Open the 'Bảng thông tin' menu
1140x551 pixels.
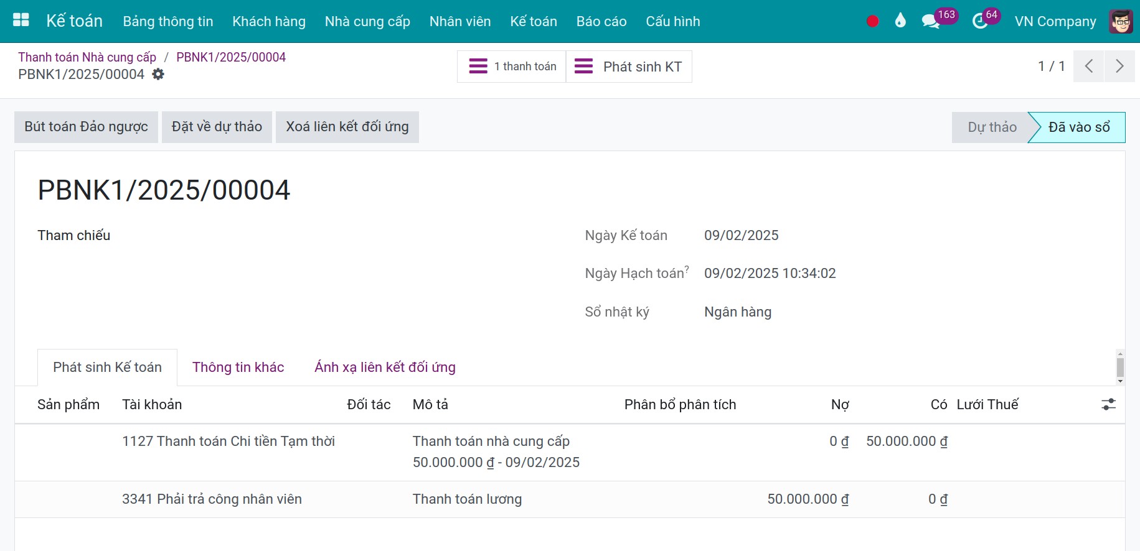(x=168, y=21)
